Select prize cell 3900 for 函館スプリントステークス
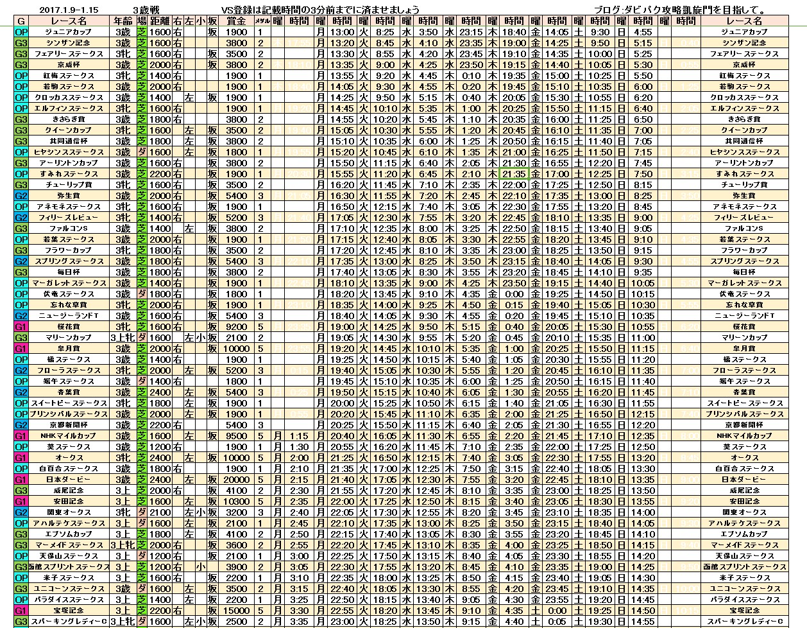 click(236, 567)
